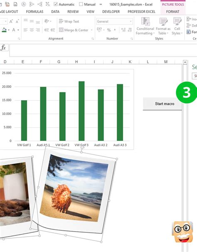
Task: Enable Manual calculation checkbox
Action: (x=81, y=4)
